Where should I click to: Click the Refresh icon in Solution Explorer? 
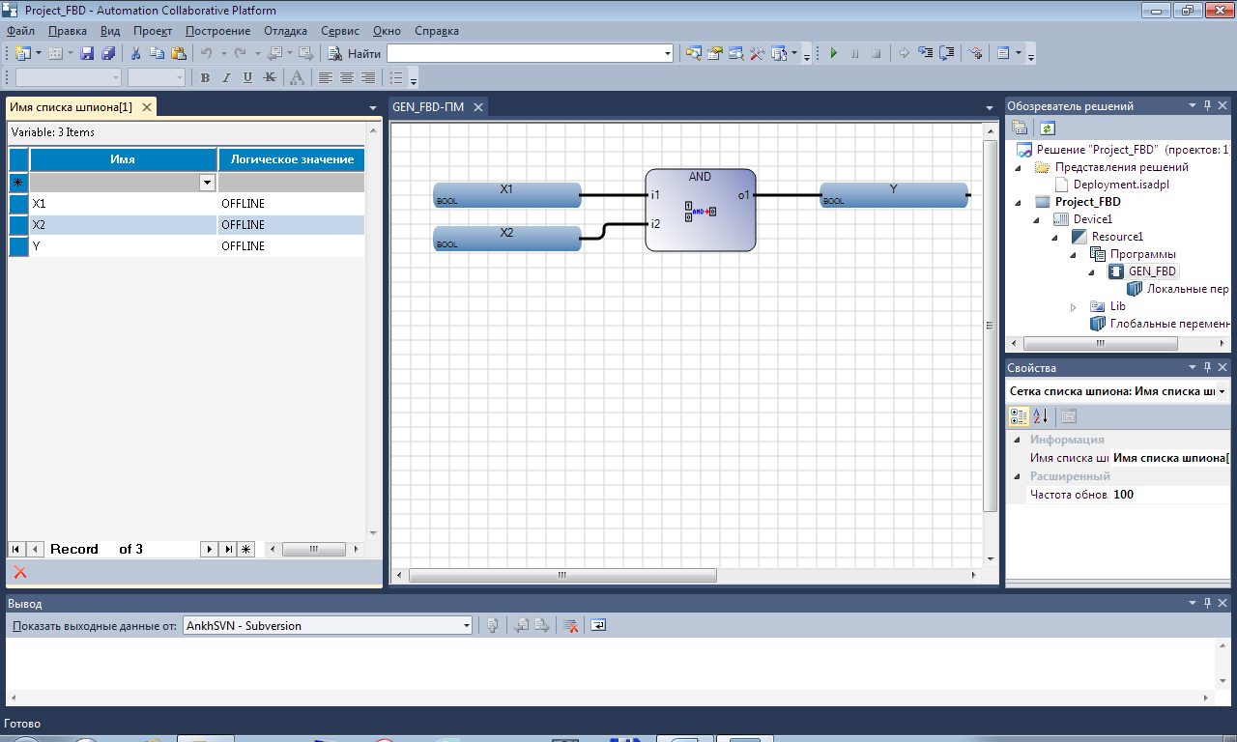pyautogui.click(x=1047, y=128)
